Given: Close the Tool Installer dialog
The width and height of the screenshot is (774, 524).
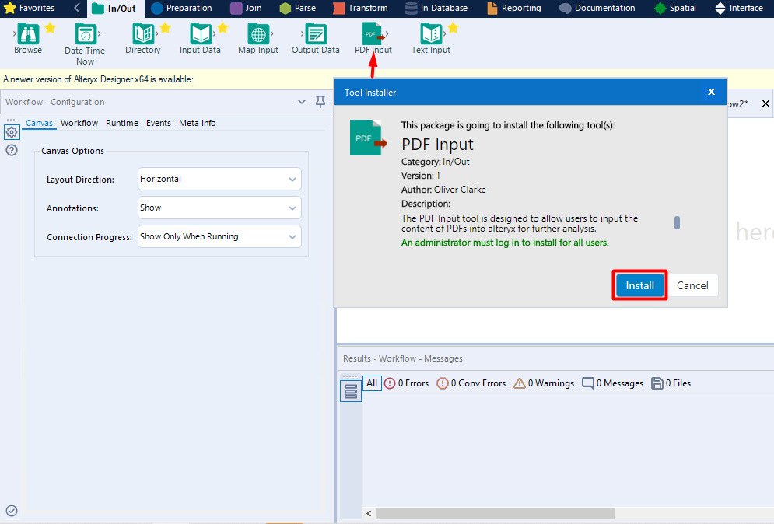Looking at the screenshot, I should point(711,92).
